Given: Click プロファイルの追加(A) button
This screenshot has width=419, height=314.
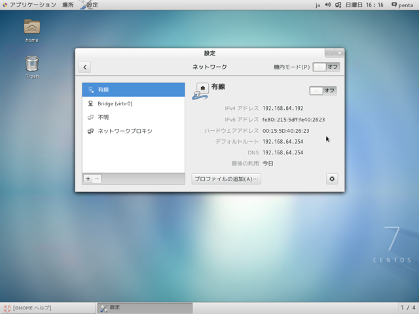Looking at the screenshot, I should 227,179.
